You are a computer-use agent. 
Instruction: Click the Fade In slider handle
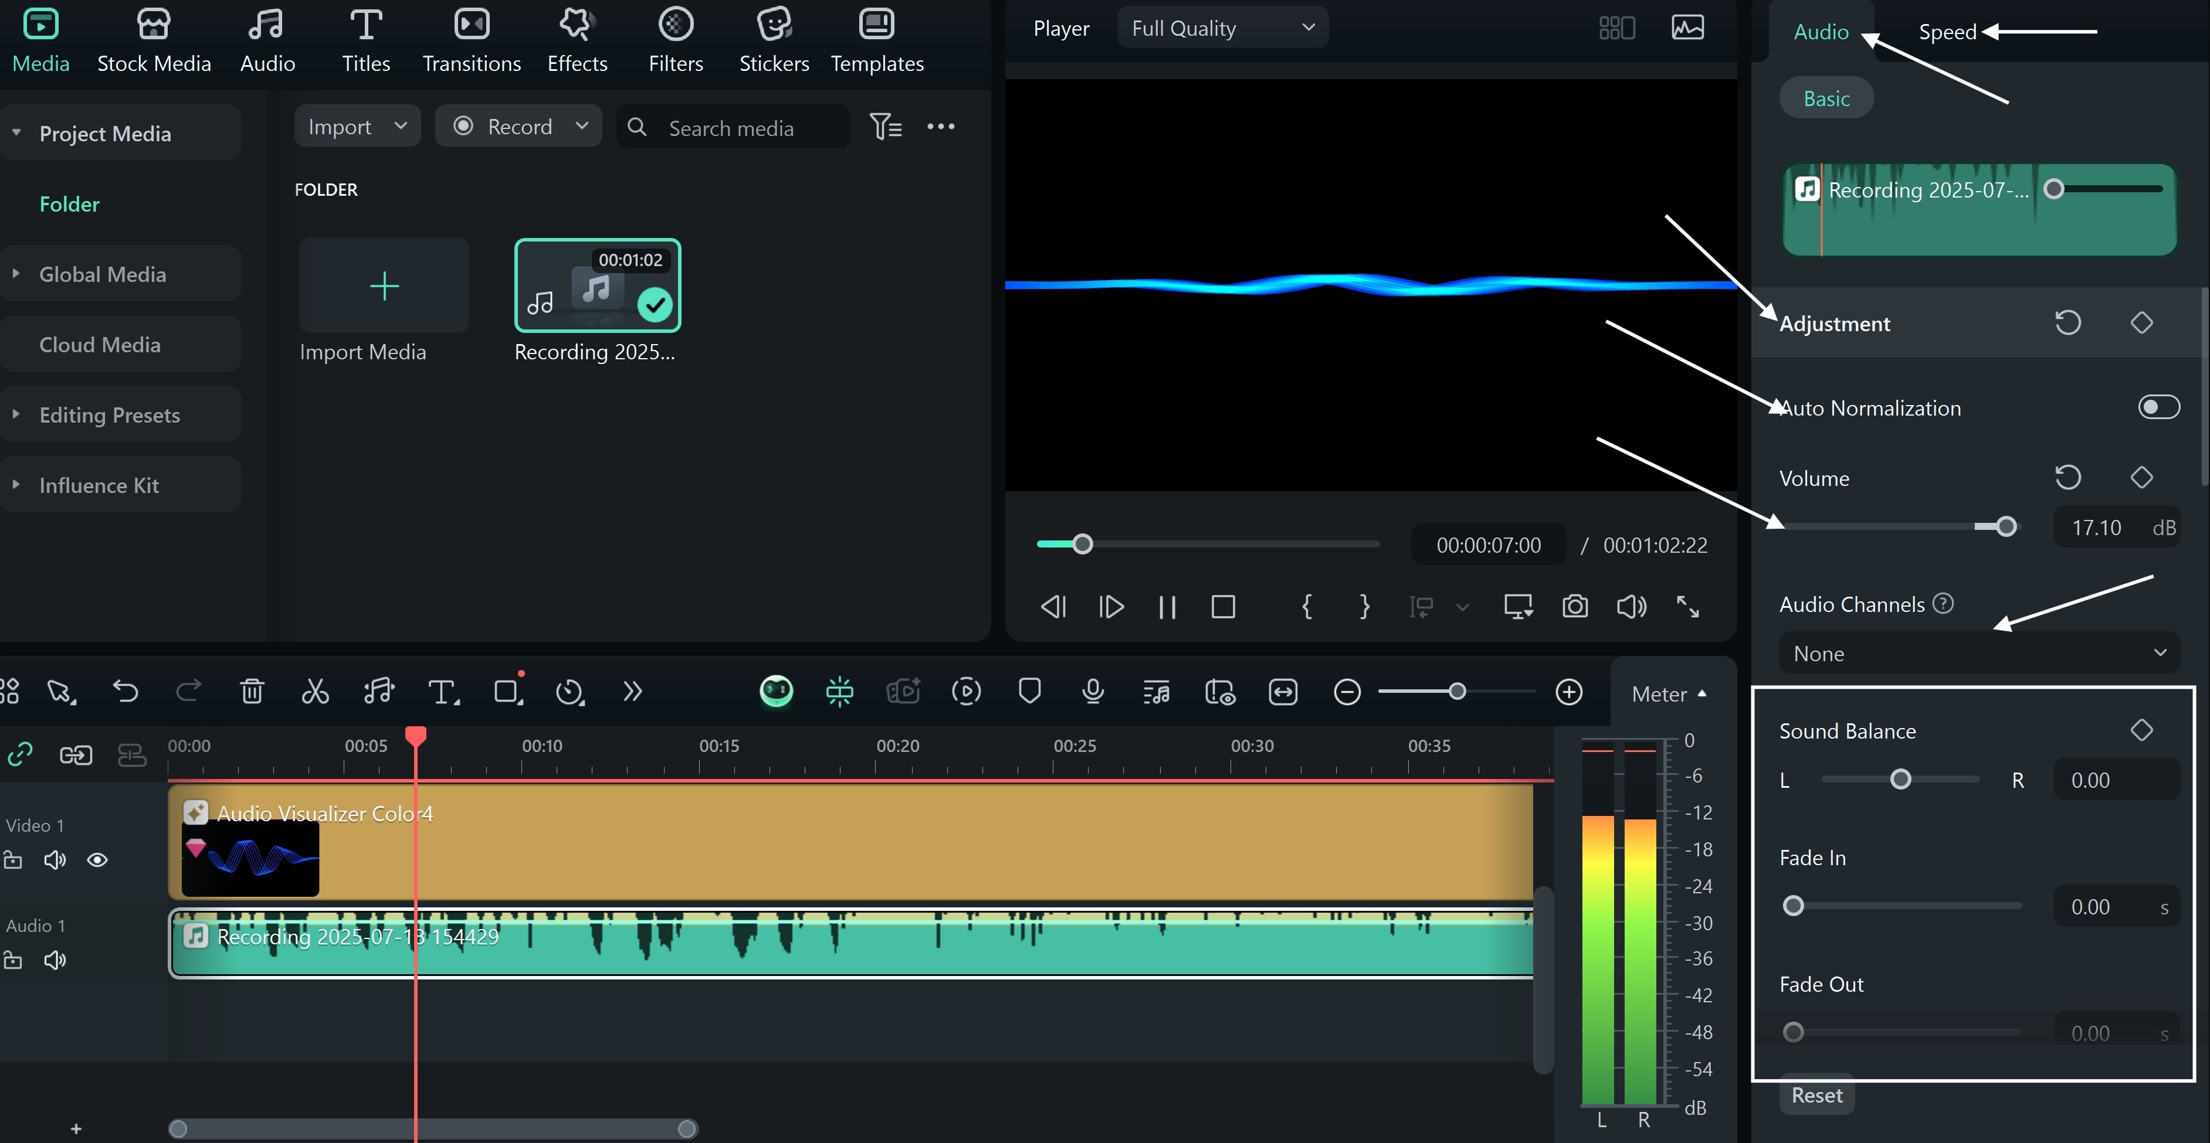coord(1793,906)
